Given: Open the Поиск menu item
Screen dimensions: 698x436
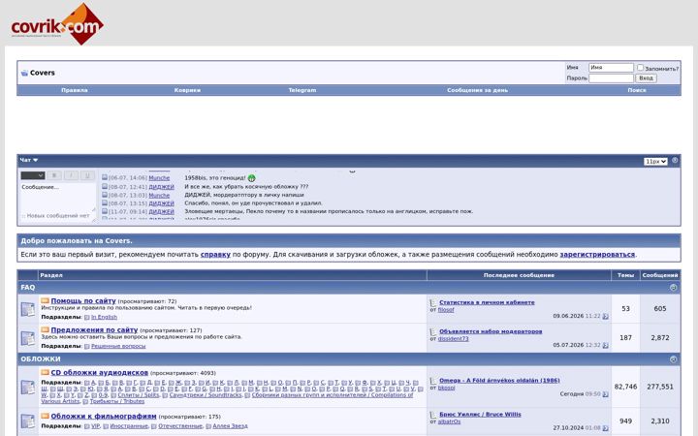Looking at the screenshot, I should pos(637,90).
